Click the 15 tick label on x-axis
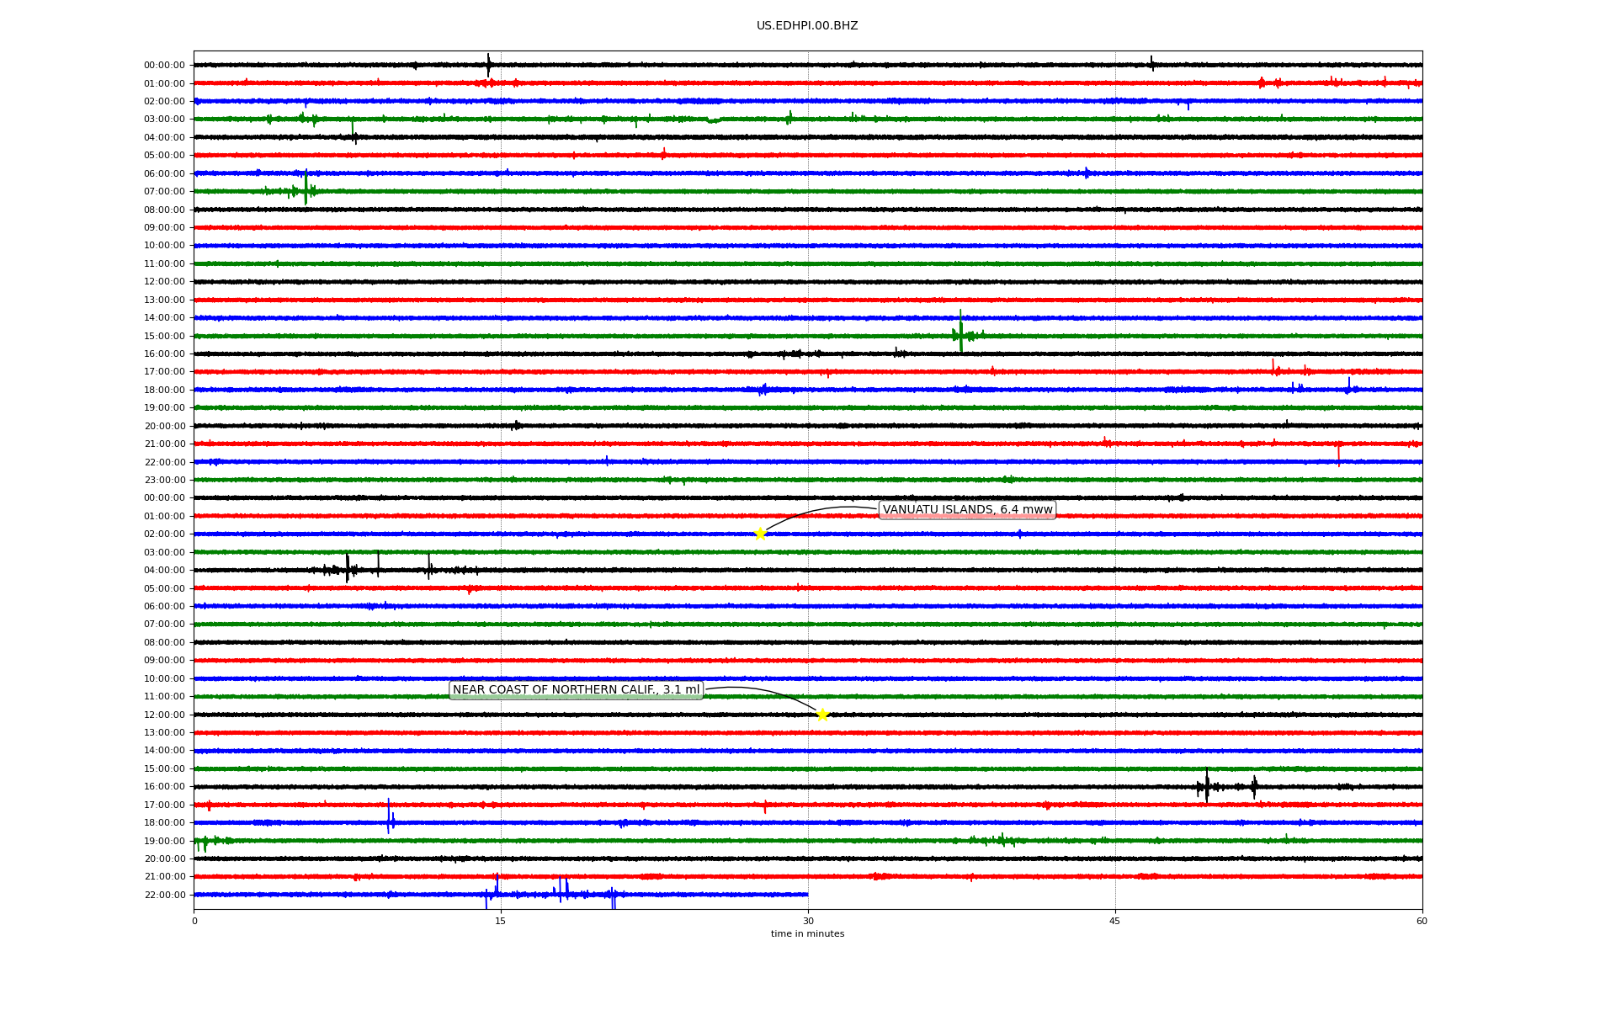Screen dimensions: 1616x1010 [x=501, y=921]
